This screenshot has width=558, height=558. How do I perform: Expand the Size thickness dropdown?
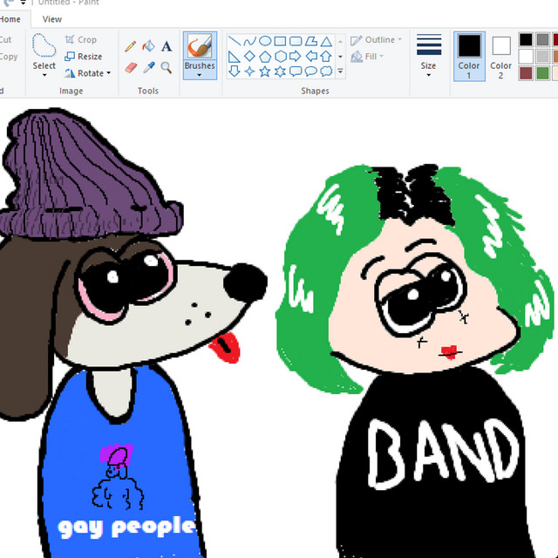click(428, 75)
